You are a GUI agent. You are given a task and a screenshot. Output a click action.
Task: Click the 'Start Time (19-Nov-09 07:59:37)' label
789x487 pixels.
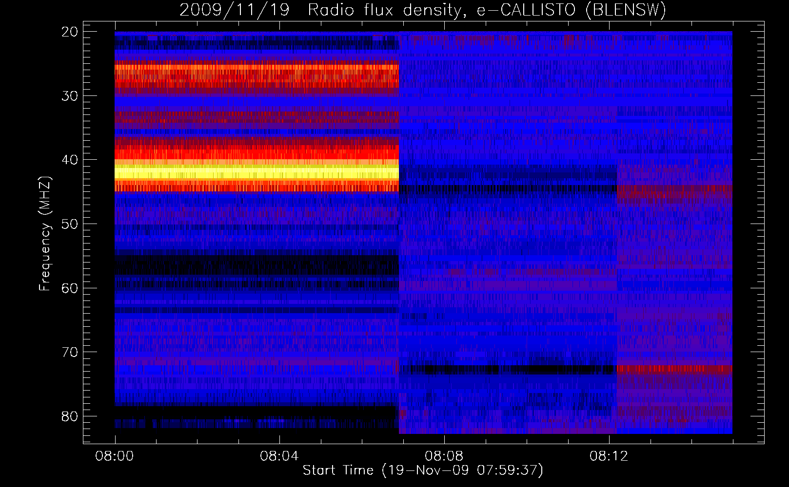coord(423,470)
